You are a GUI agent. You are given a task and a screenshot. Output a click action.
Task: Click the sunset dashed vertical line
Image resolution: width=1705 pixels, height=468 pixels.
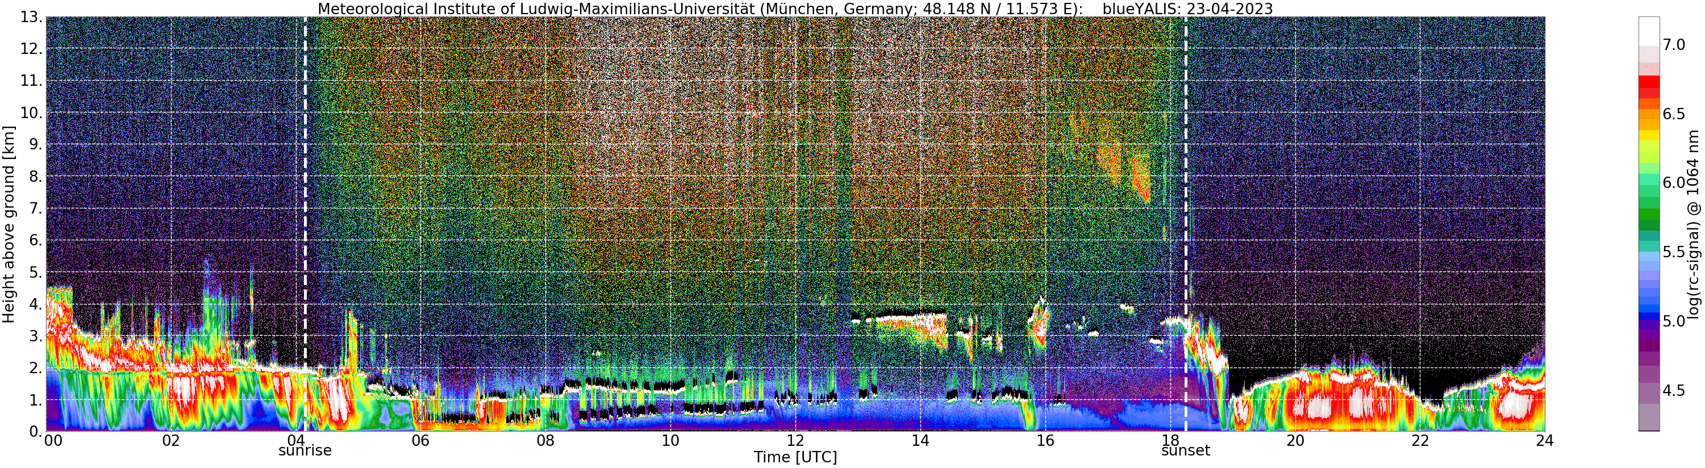(x=1185, y=224)
